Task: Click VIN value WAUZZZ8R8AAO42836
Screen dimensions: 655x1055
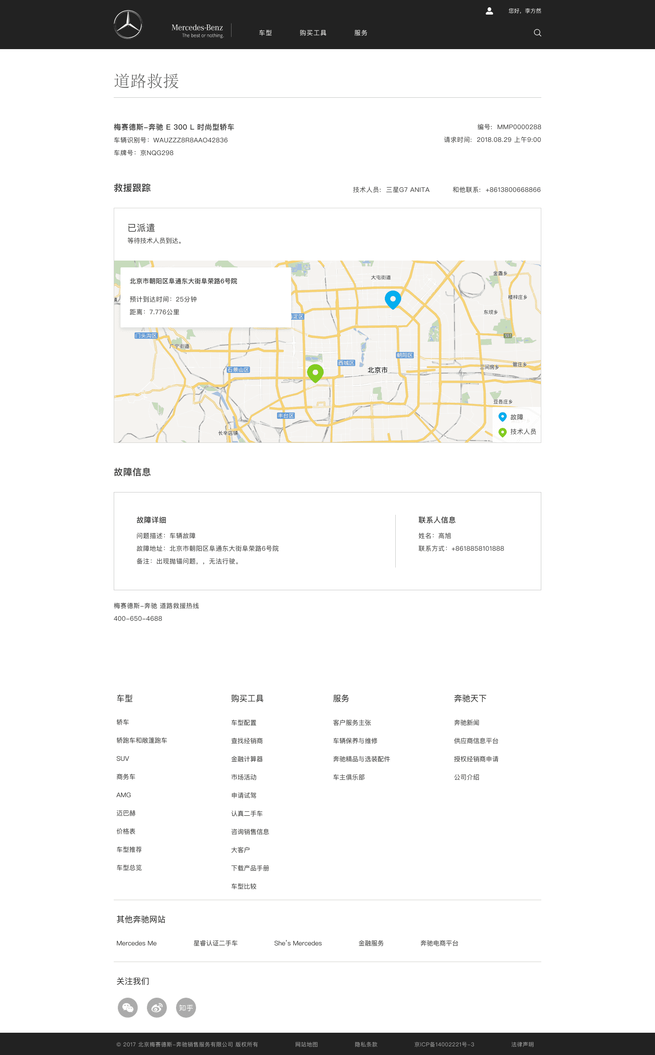Action: click(191, 140)
